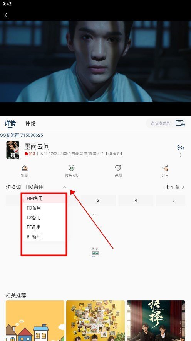The height and width of the screenshot is (341, 191).
Task: Toggle danmaku settings icon beside input
Action: [180, 123]
